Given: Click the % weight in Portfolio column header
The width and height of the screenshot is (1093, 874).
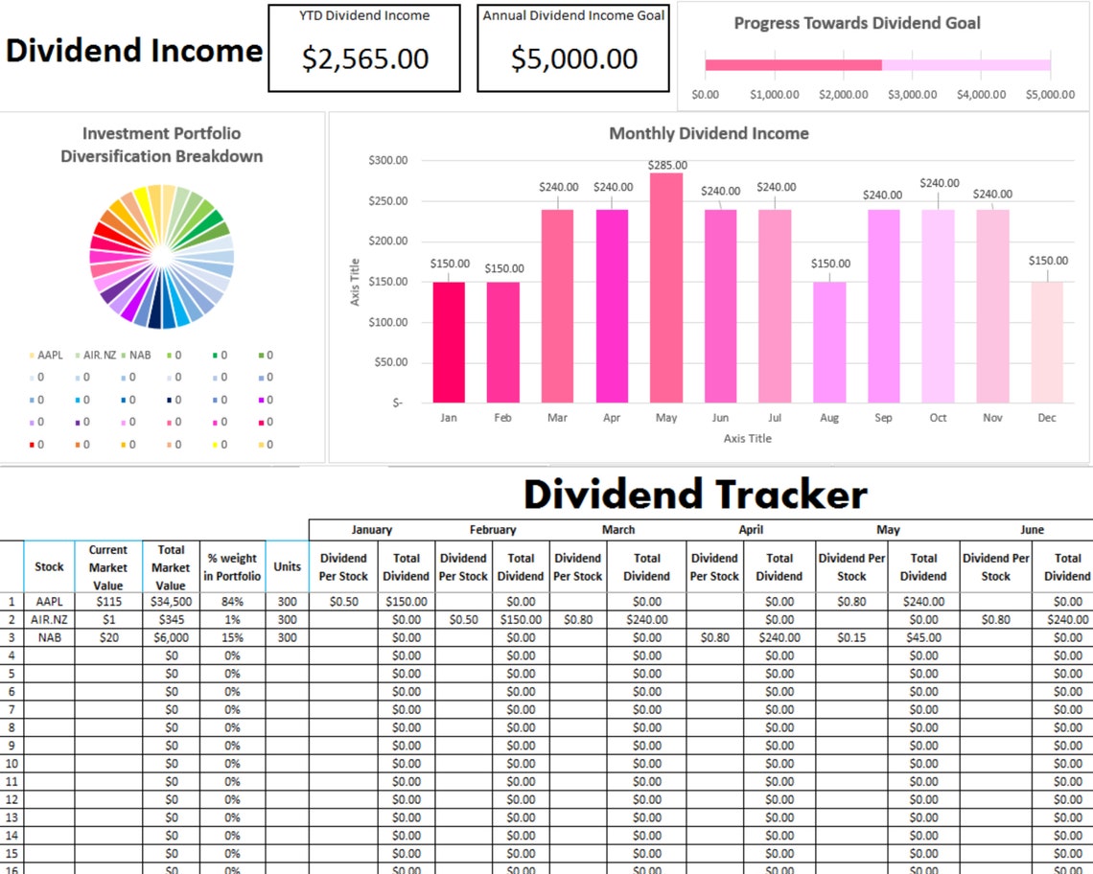Looking at the screenshot, I should [230, 566].
